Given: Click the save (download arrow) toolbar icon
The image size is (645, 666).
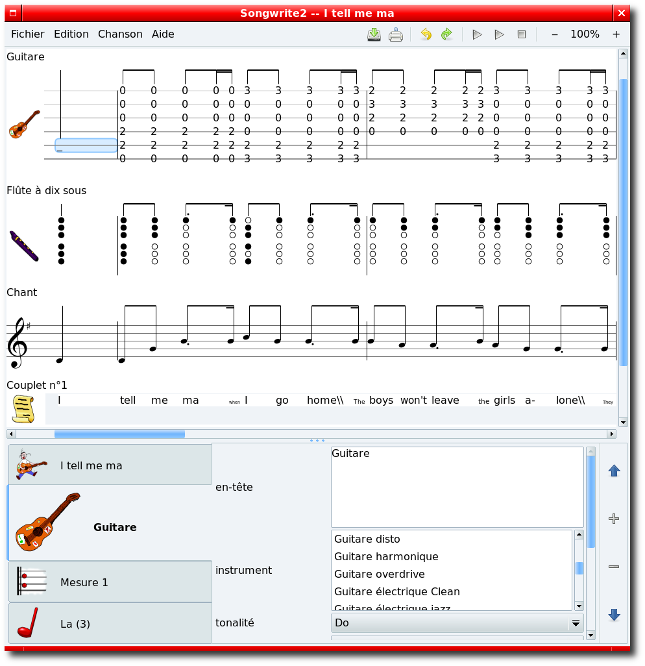Looking at the screenshot, I should (374, 34).
